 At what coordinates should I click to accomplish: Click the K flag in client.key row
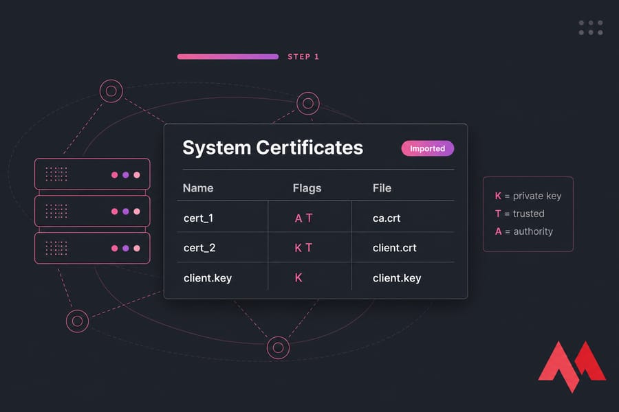click(298, 278)
